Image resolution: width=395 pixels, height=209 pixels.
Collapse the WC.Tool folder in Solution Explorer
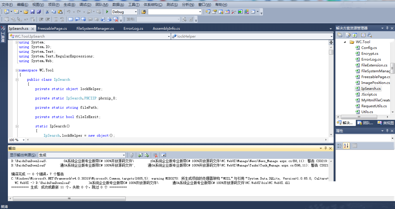pos(345,42)
